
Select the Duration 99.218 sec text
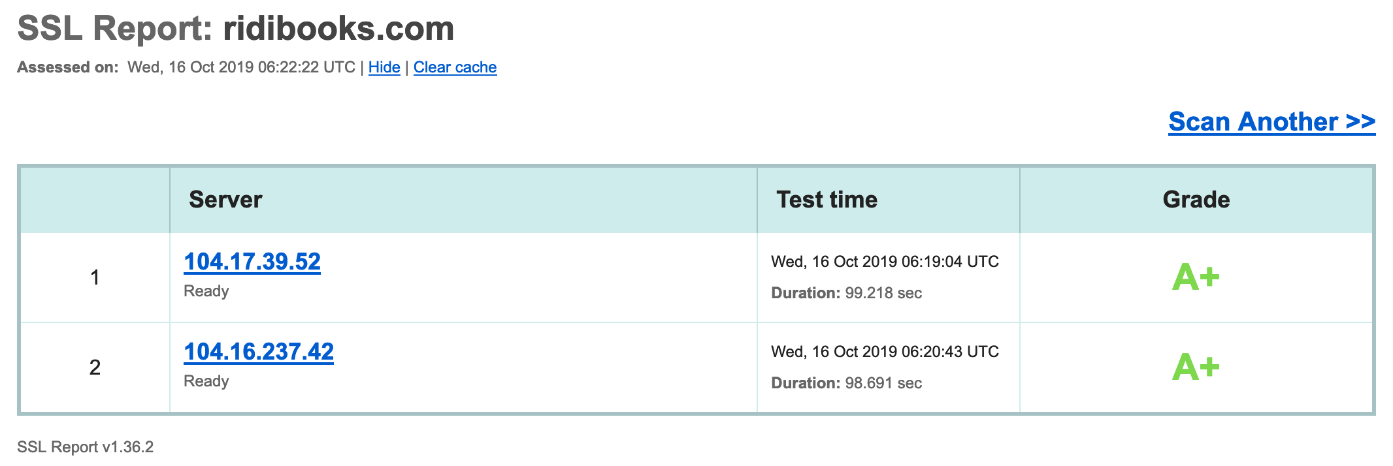[x=847, y=293]
